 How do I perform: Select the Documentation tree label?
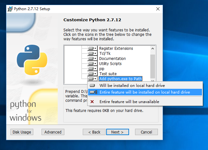pos(113,58)
